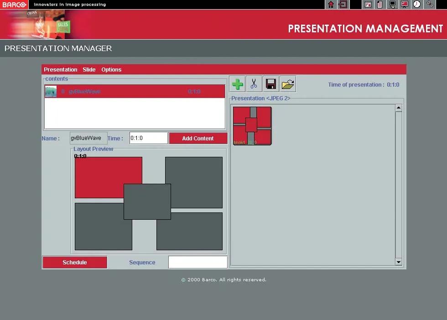The height and width of the screenshot is (320, 447).
Task: Open settings with the wrench icon
Action: [430, 5]
